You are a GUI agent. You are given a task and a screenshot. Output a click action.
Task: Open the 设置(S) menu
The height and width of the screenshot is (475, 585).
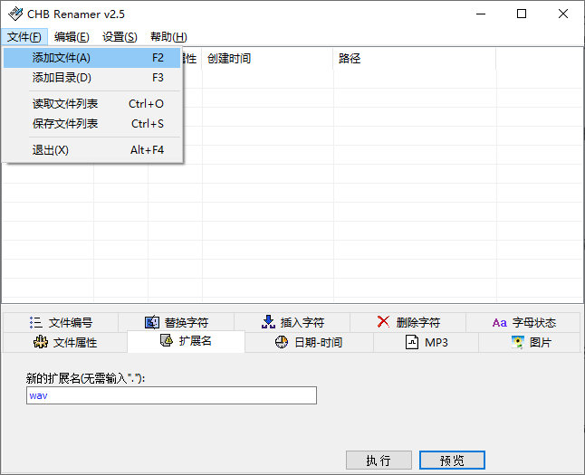[x=120, y=37]
